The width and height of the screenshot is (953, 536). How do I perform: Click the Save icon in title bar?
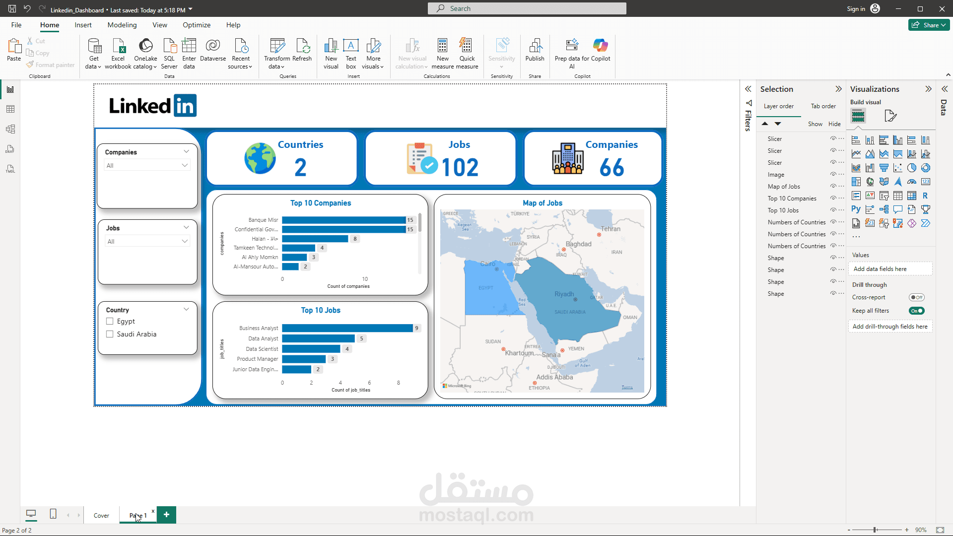(x=12, y=8)
